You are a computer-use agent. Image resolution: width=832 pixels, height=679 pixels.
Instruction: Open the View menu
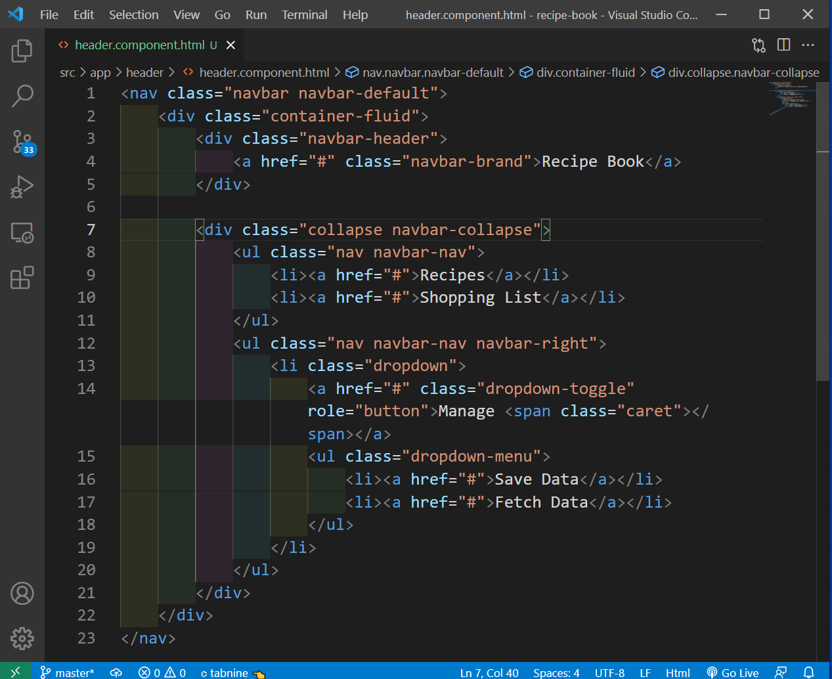pyautogui.click(x=186, y=14)
